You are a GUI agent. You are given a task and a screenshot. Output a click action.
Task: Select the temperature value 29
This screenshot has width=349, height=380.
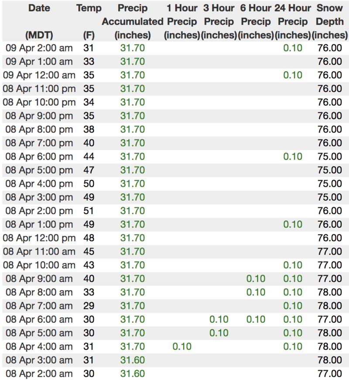click(x=89, y=305)
